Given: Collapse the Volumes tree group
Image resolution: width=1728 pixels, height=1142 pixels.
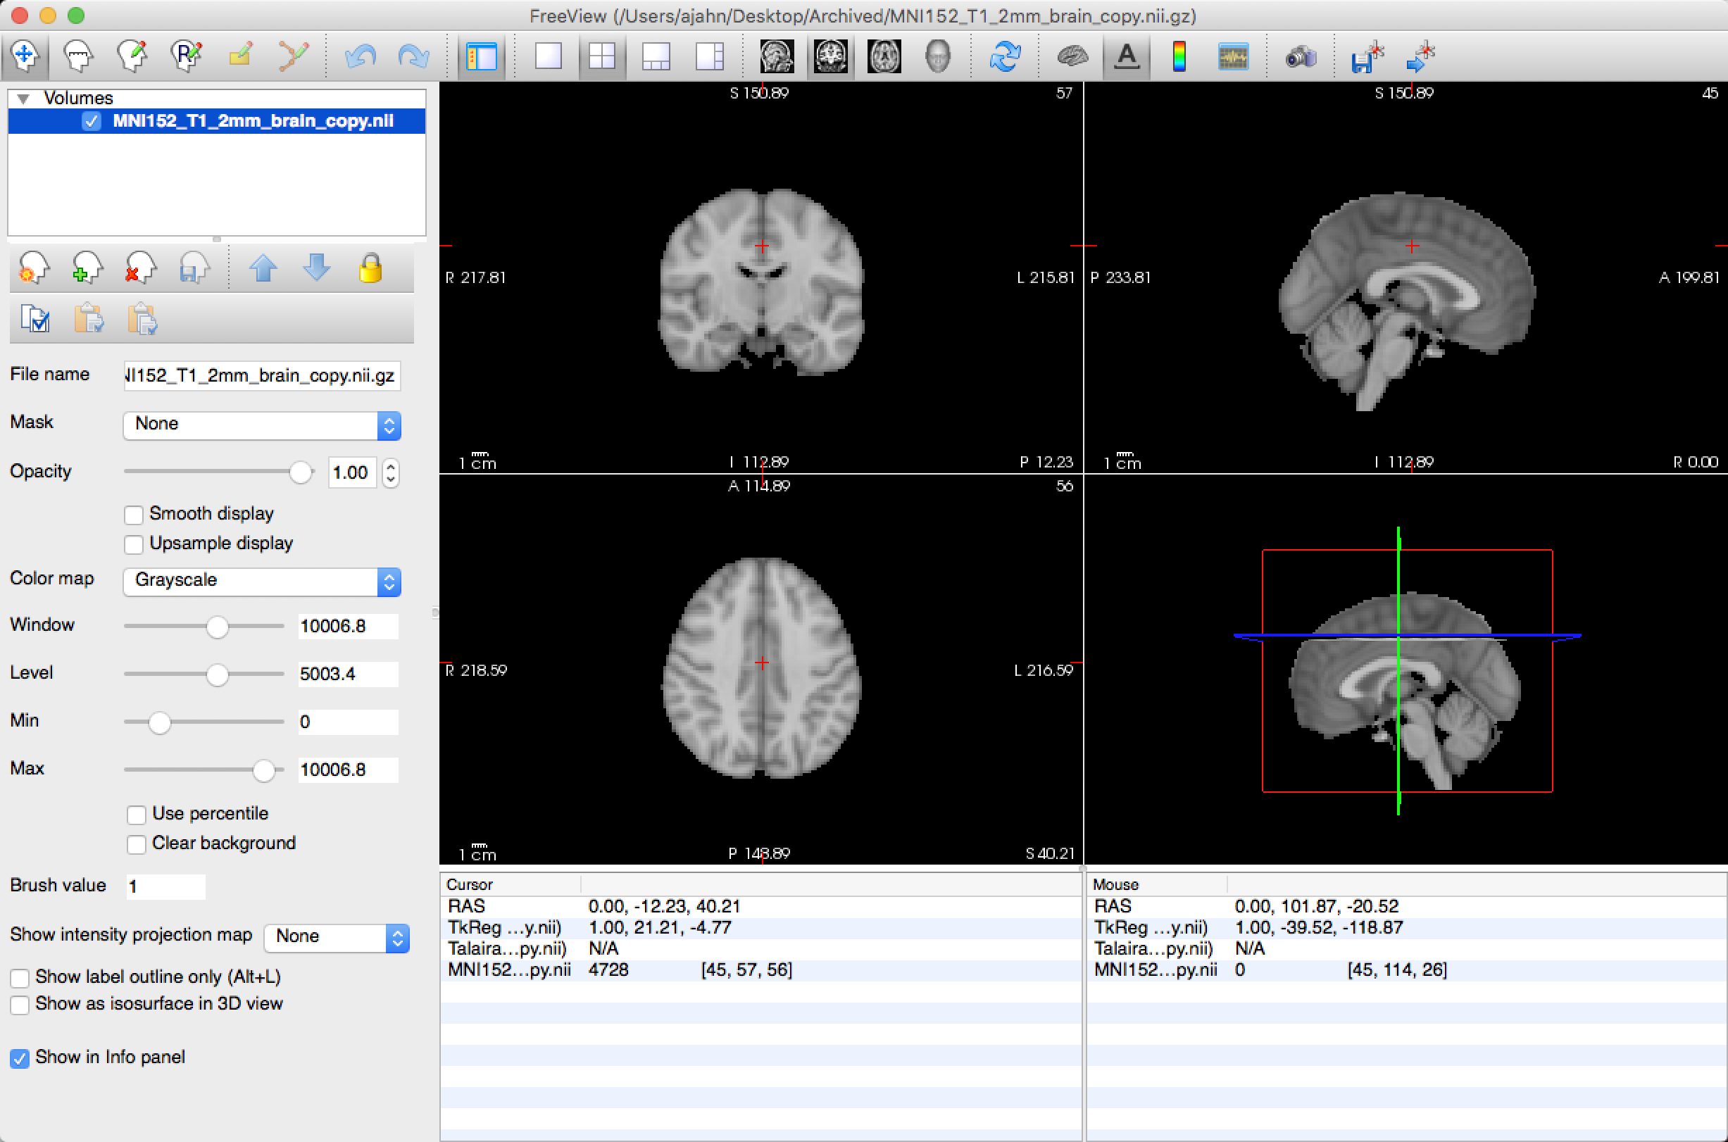Looking at the screenshot, I should pyautogui.click(x=23, y=99).
